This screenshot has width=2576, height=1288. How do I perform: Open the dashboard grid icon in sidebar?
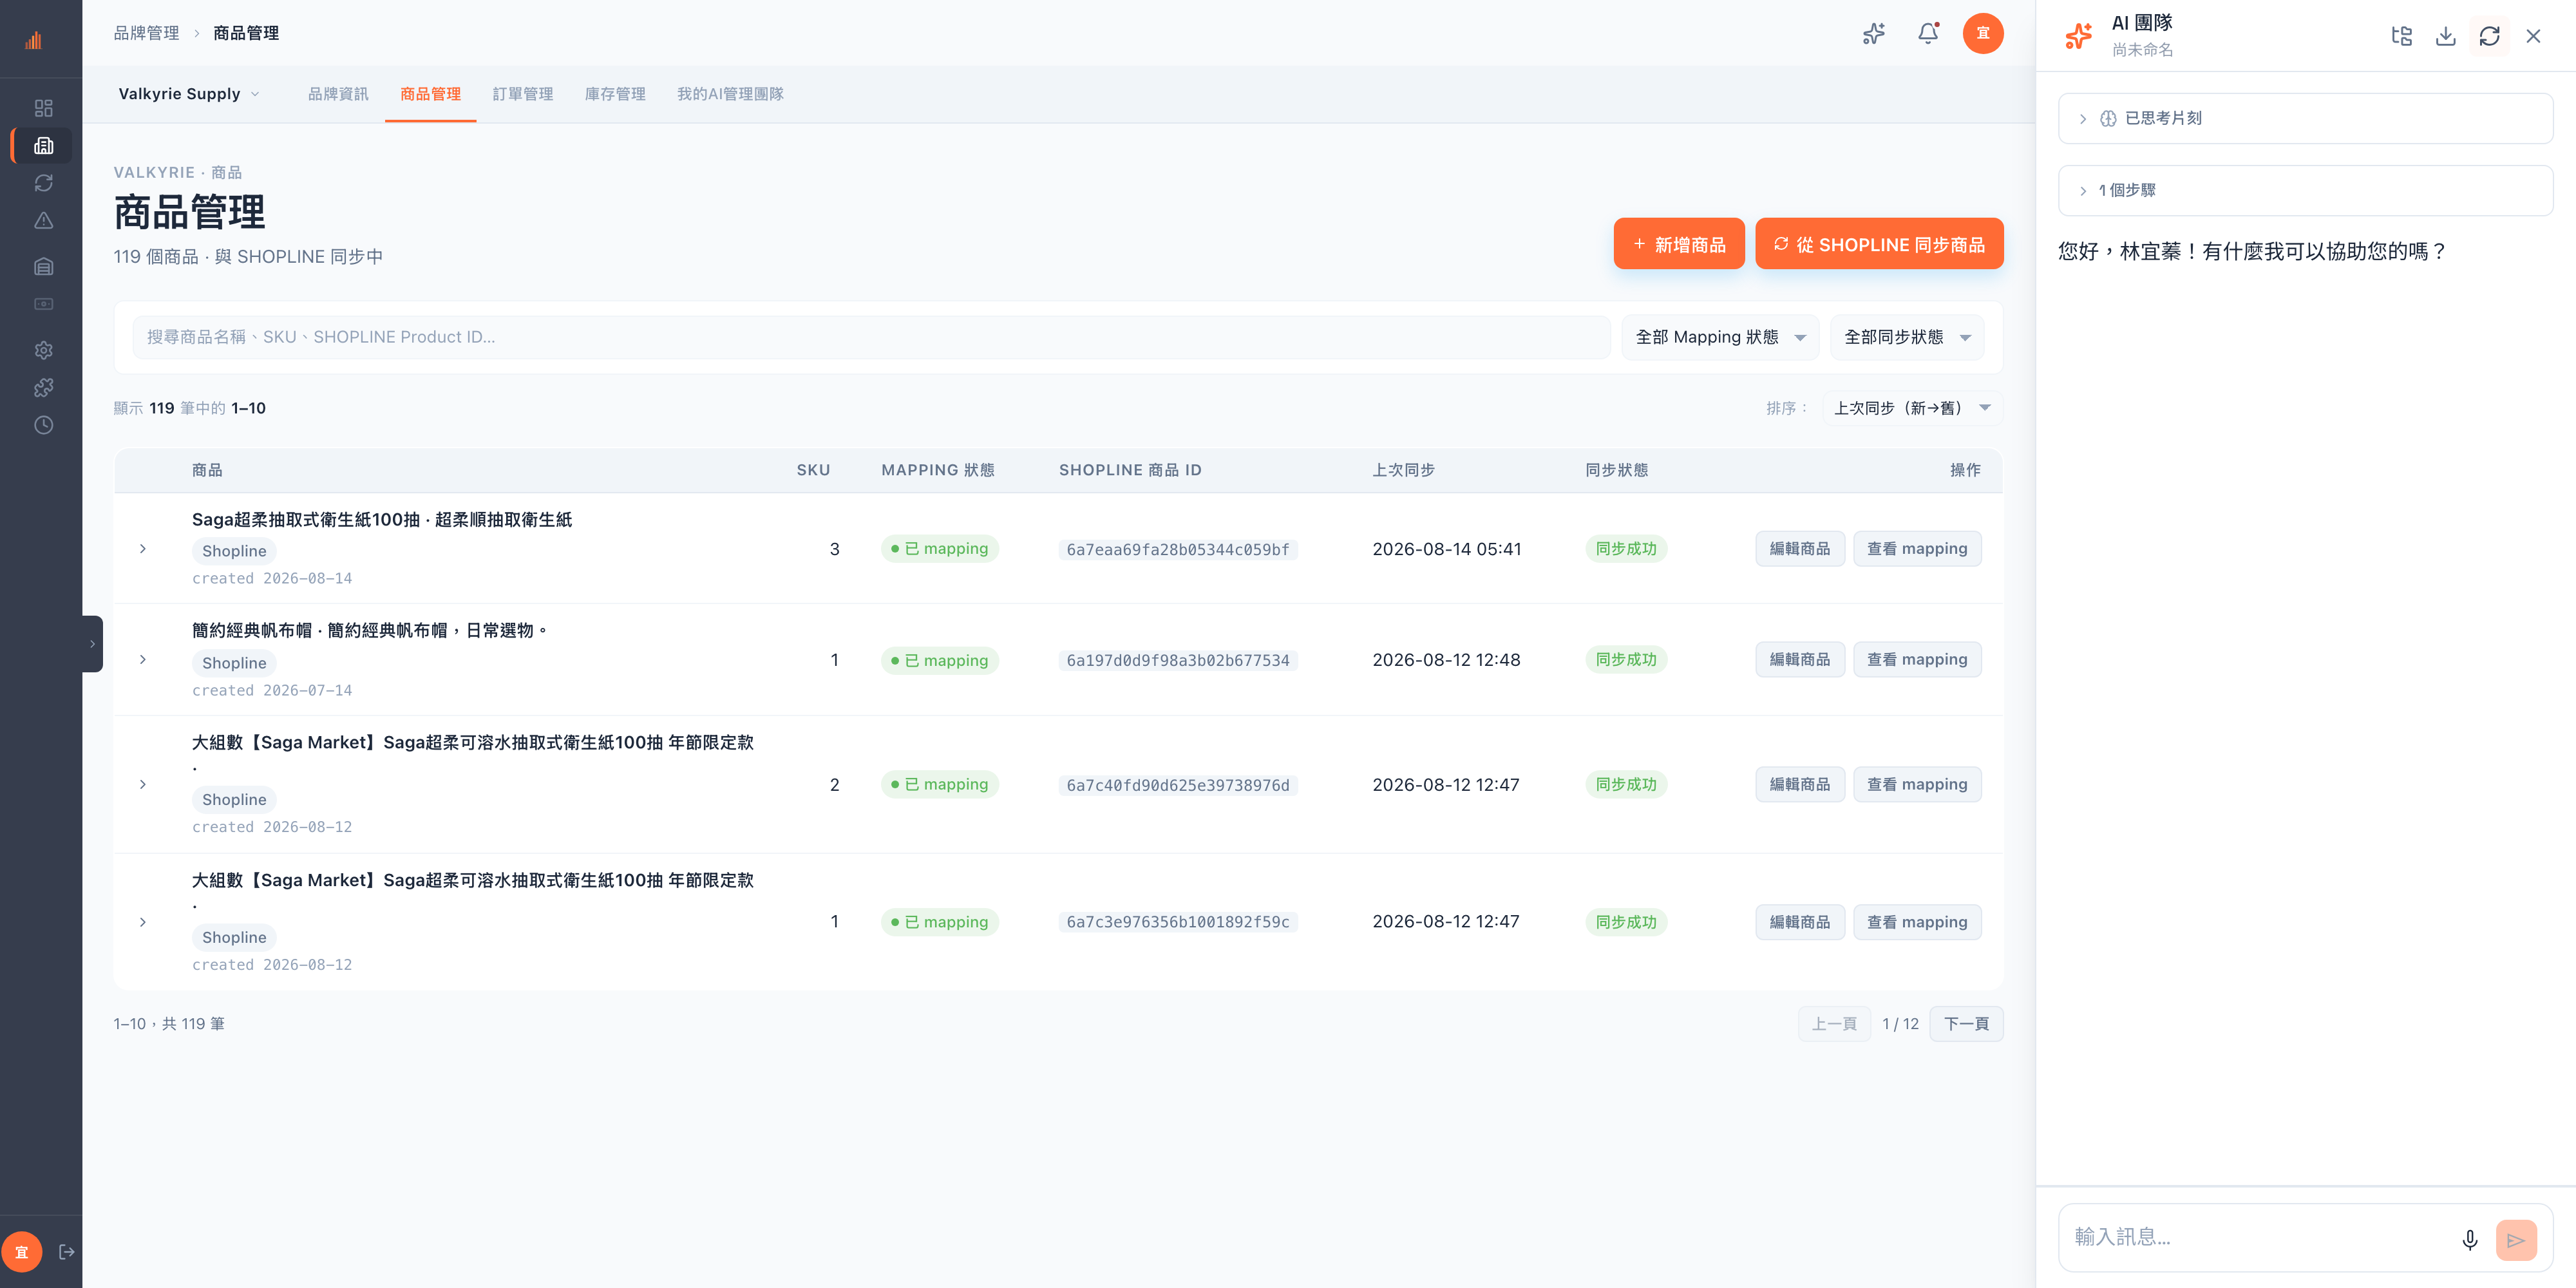point(43,108)
